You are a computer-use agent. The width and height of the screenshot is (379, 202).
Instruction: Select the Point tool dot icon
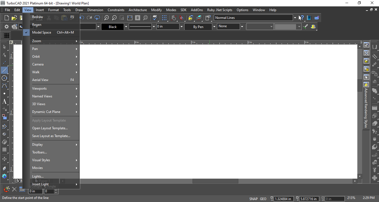pyautogui.click(x=4, y=94)
